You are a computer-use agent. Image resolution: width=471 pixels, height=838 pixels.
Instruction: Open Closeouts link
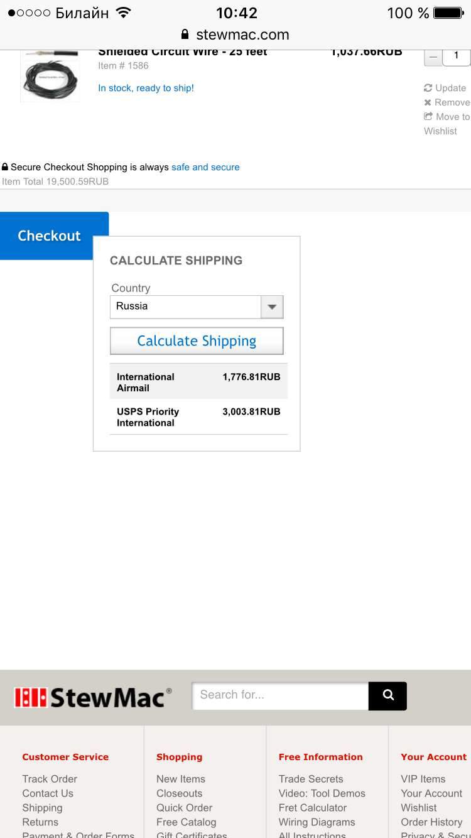coord(180,793)
